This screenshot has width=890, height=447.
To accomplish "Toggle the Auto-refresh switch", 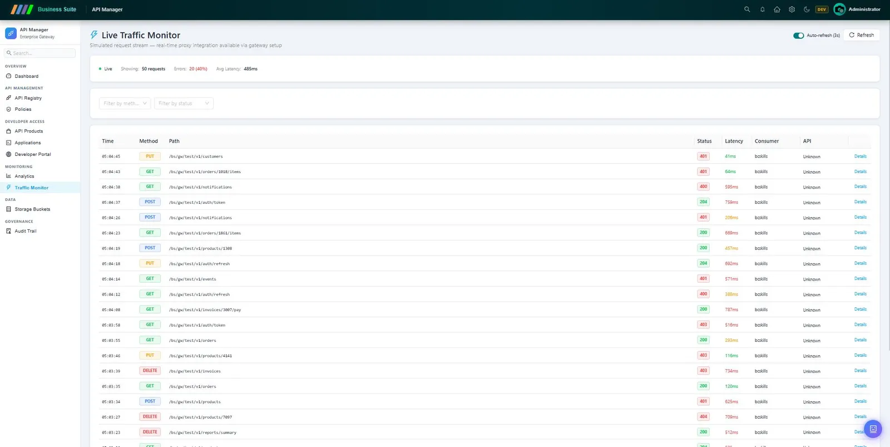I will (798, 36).
